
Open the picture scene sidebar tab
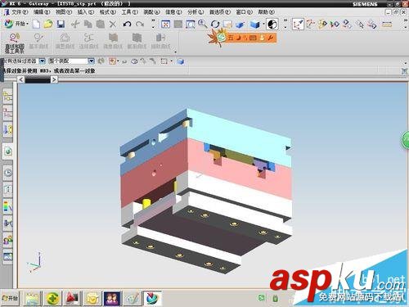pos(8,257)
